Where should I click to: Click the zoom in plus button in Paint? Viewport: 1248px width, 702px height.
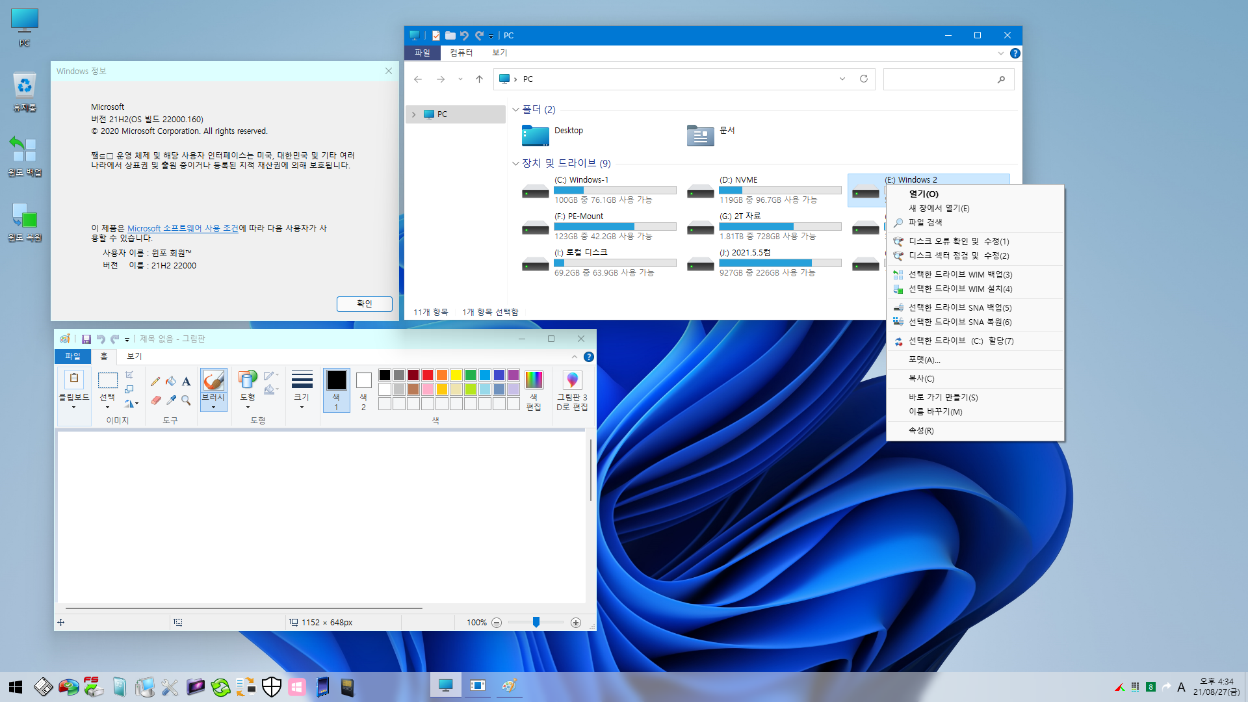click(x=576, y=623)
